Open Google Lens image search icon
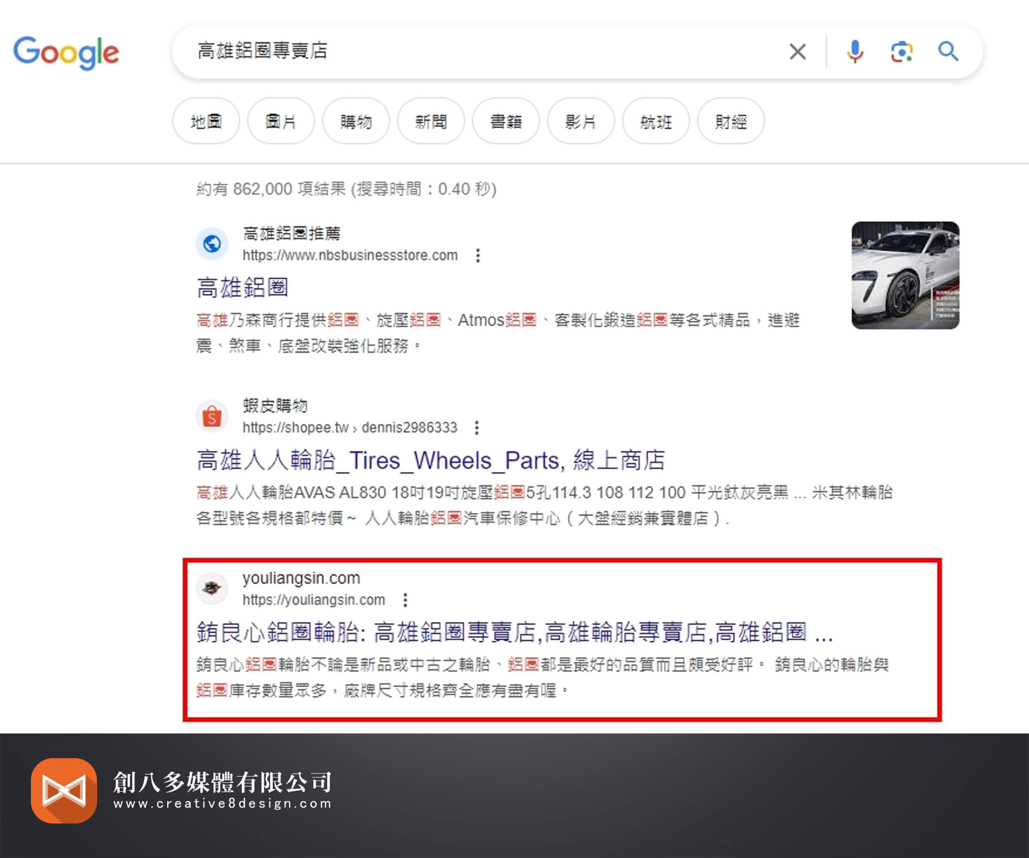 point(901,51)
